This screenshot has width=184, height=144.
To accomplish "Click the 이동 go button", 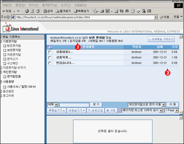I will tap(165, 17).
